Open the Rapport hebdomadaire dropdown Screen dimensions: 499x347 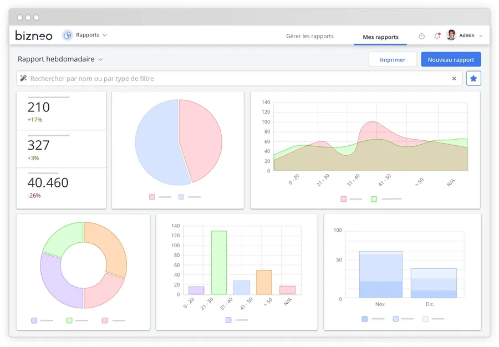tap(100, 59)
